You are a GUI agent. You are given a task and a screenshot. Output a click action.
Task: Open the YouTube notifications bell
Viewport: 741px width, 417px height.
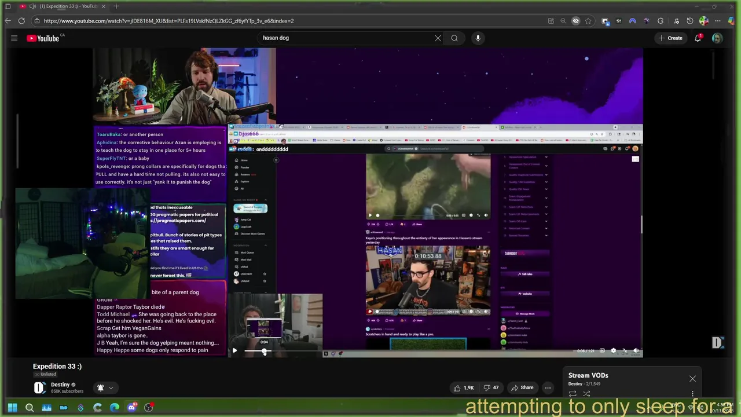pos(698,38)
